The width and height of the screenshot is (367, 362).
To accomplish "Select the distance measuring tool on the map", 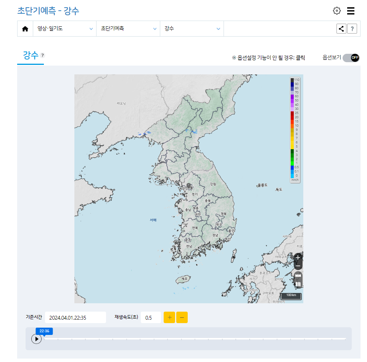I will (x=298, y=275).
